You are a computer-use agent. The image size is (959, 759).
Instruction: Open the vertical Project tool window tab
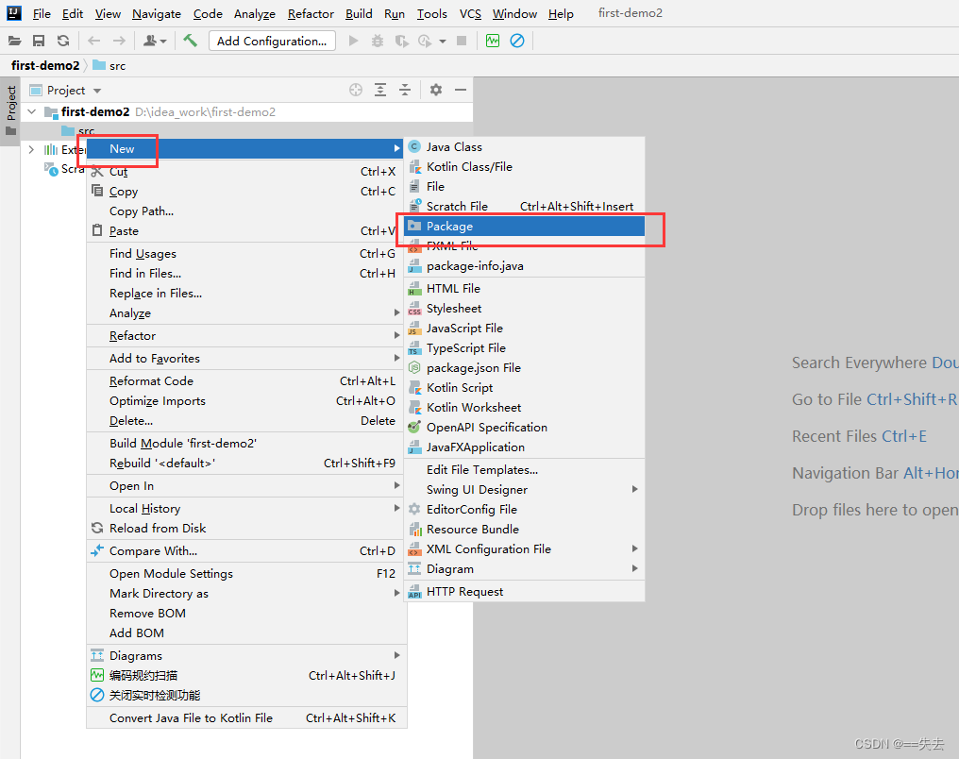[11, 110]
